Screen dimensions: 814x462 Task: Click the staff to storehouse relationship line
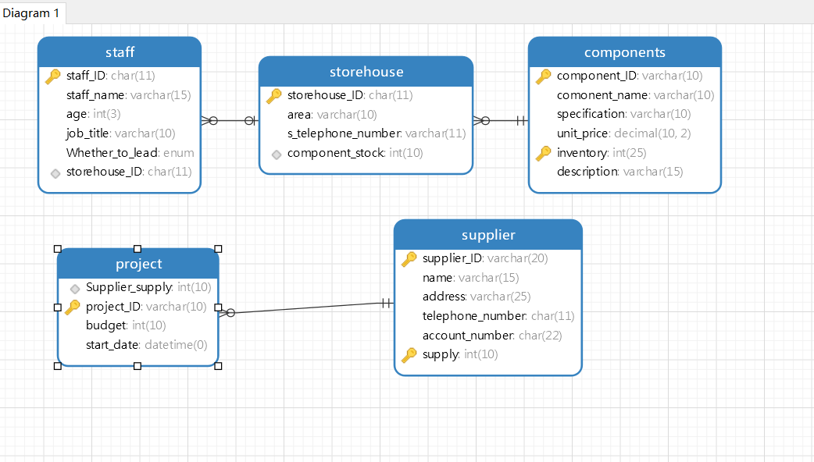[230, 121]
